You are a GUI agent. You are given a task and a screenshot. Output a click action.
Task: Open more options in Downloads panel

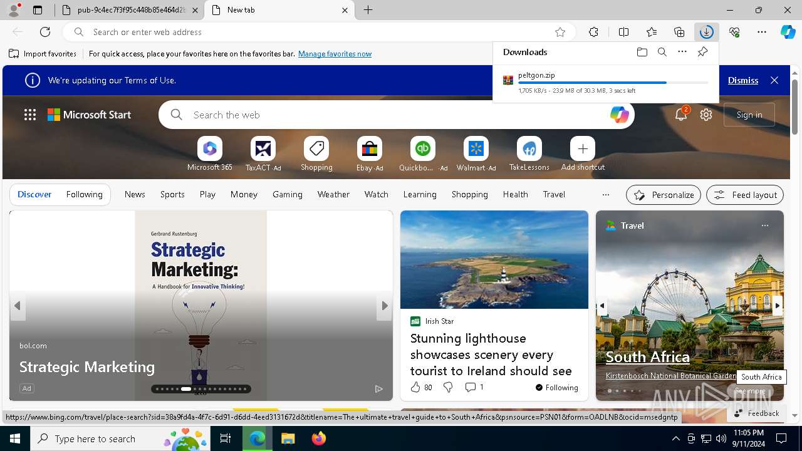pyautogui.click(x=682, y=52)
